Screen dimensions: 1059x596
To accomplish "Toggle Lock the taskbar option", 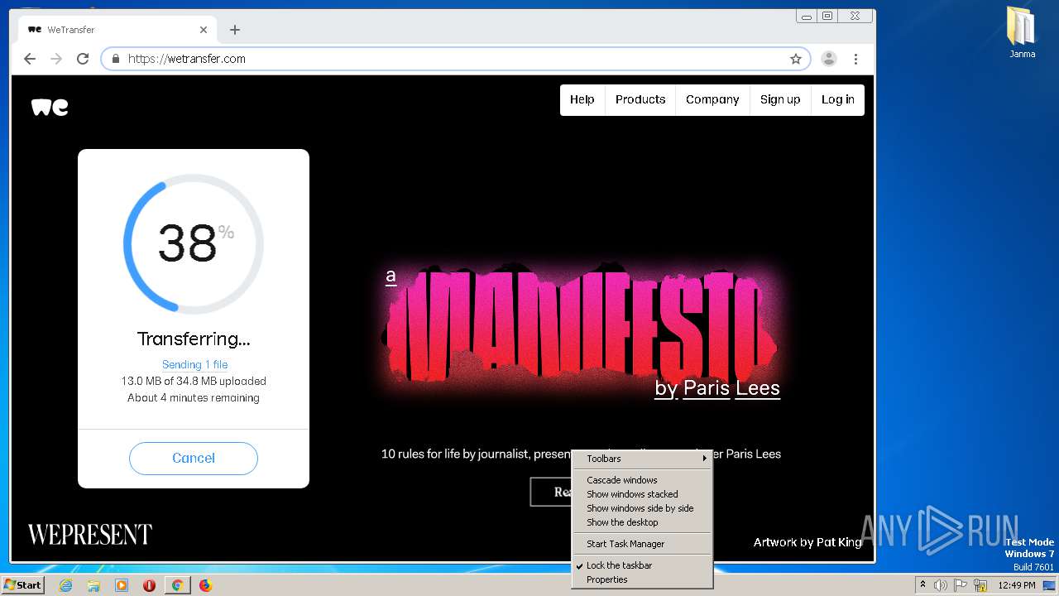I will (x=642, y=565).
